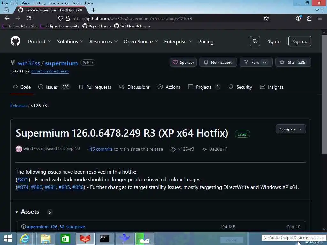Click the list all tabs chevron
The height and width of the screenshot is (245, 327).
pos(317,10)
